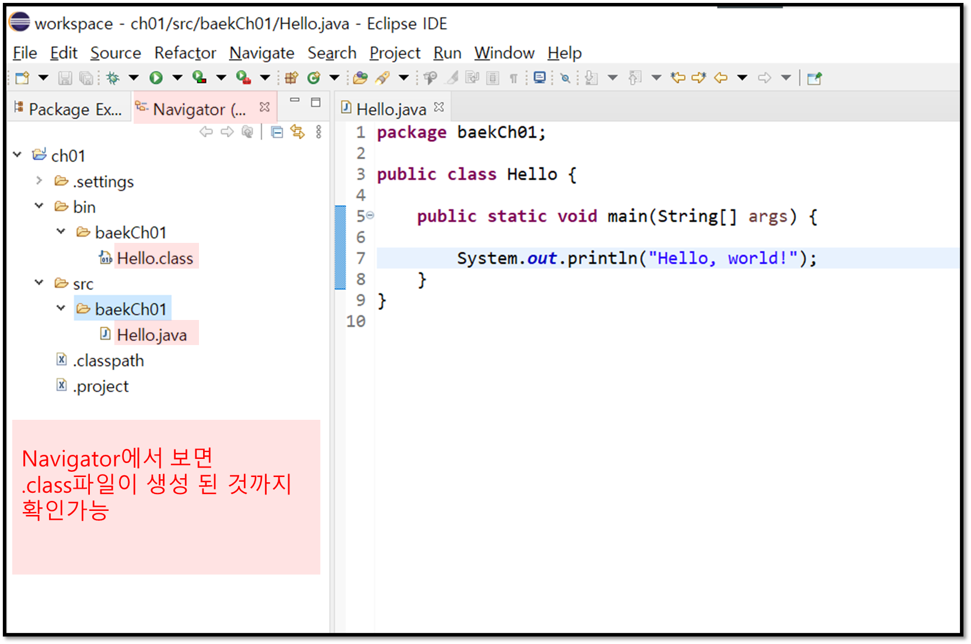The image size is (971, 644).
Task: Click Collapse All in Navigator
Action: click(x=277, y=133)
